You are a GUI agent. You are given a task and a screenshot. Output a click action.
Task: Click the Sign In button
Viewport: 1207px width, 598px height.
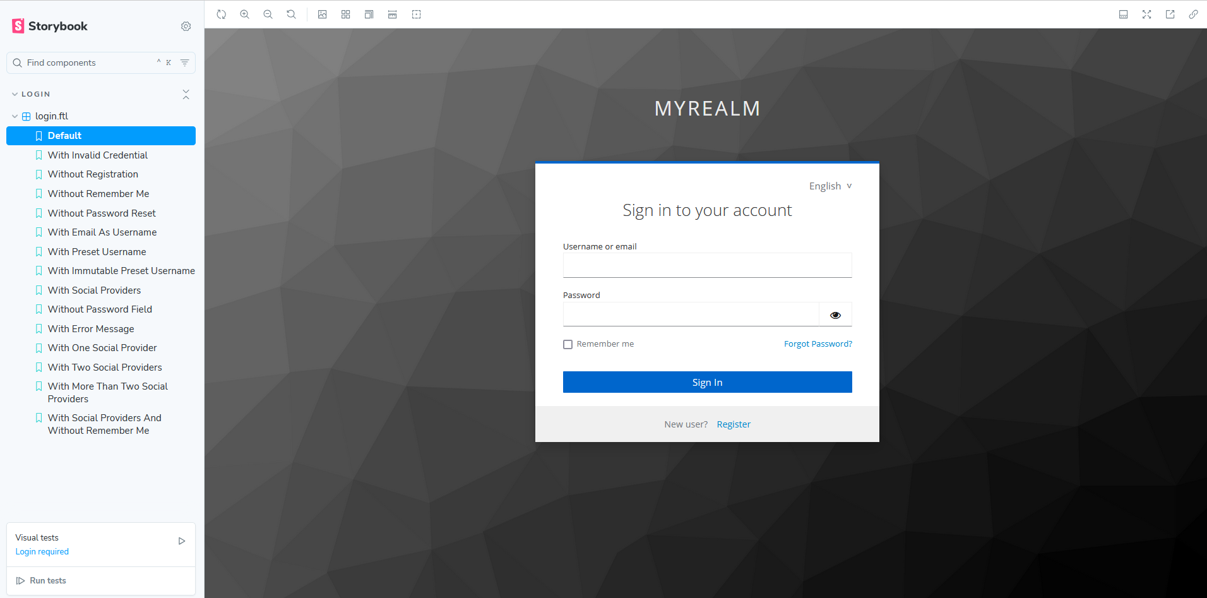(x=708, y=382)
